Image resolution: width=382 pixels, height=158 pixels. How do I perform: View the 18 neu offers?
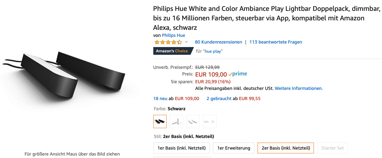coord(161,99)
